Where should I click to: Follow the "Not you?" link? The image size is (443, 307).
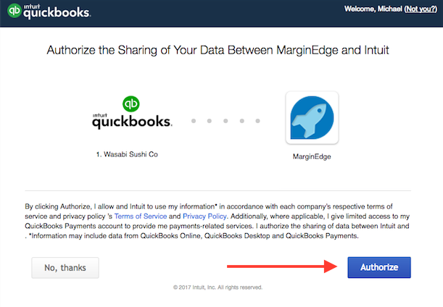point(420,9)
